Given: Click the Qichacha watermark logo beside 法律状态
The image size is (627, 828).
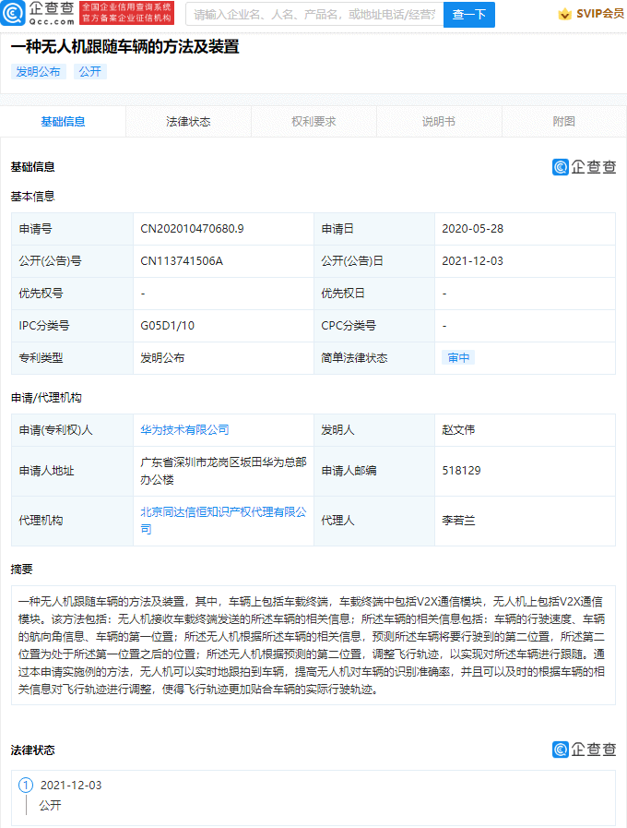Looking at the screenshot, I should (x=584, y=750).
